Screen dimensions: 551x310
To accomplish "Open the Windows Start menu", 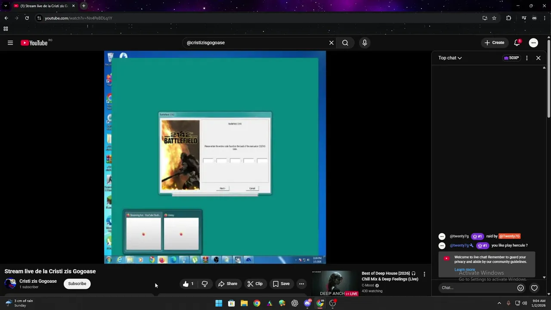I will coord(219,303).
